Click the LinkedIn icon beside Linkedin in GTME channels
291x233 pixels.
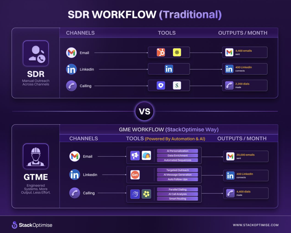[75, 174]
